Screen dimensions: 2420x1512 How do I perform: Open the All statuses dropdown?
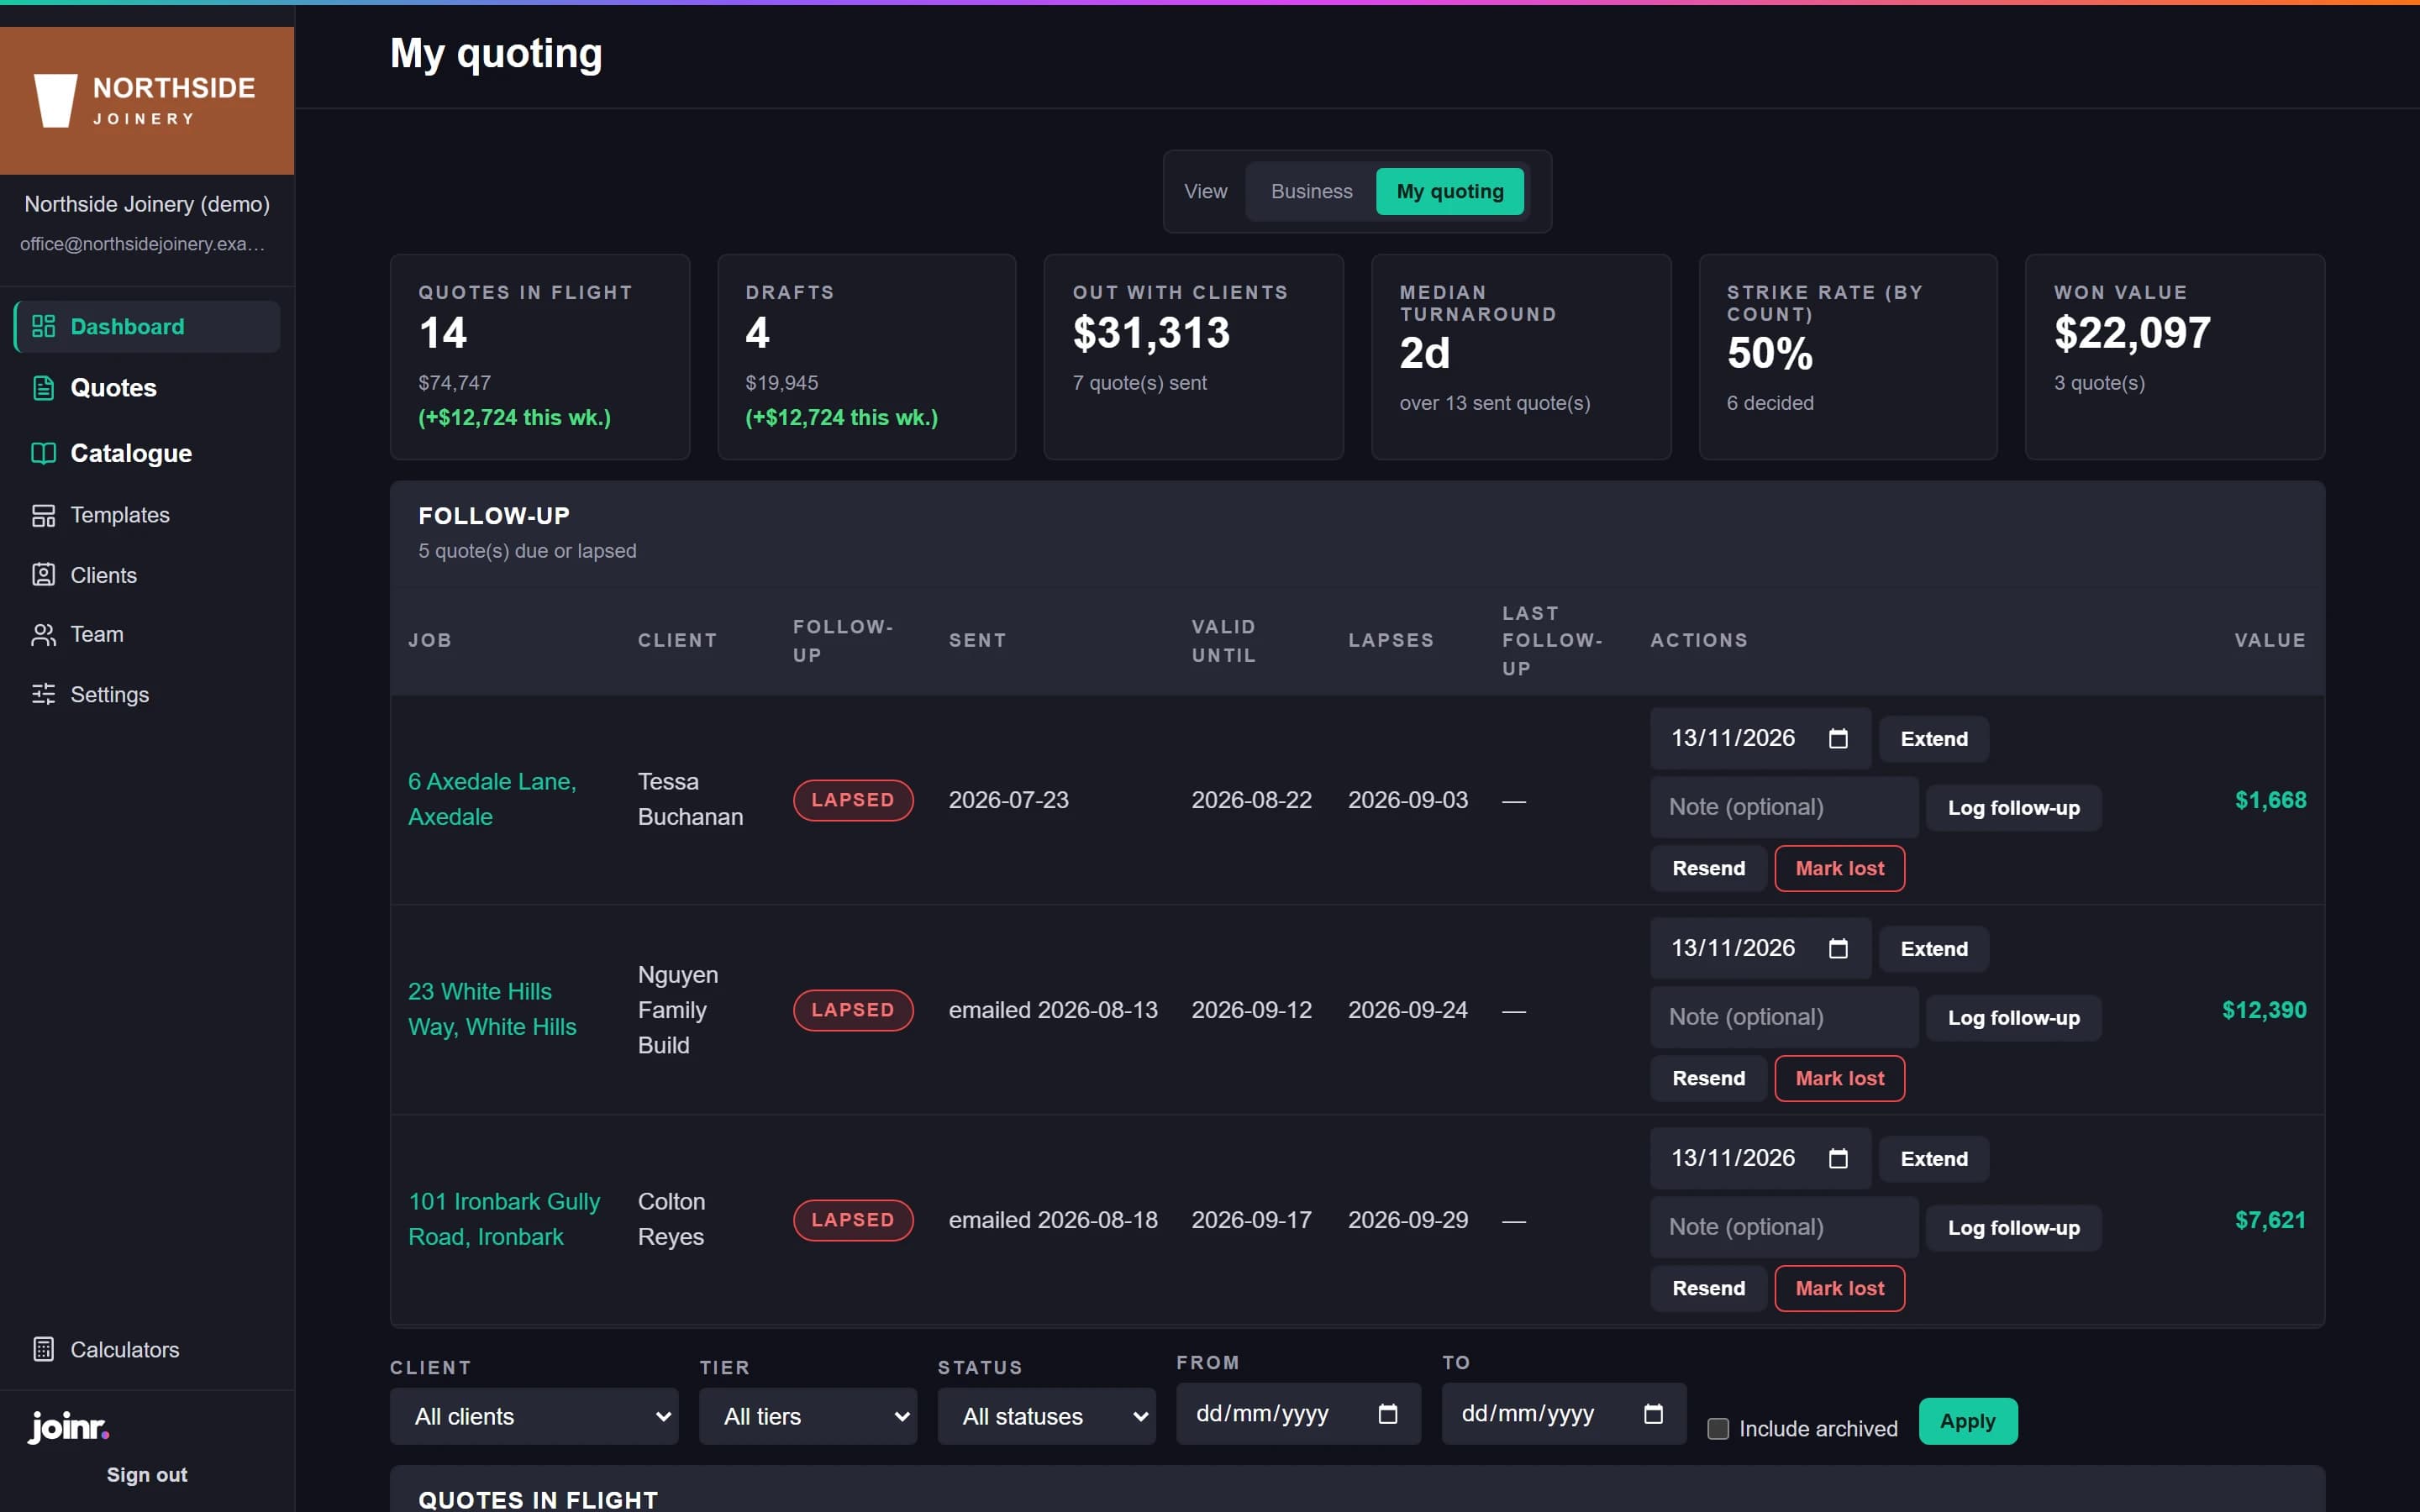[x=1046, y=1416]
